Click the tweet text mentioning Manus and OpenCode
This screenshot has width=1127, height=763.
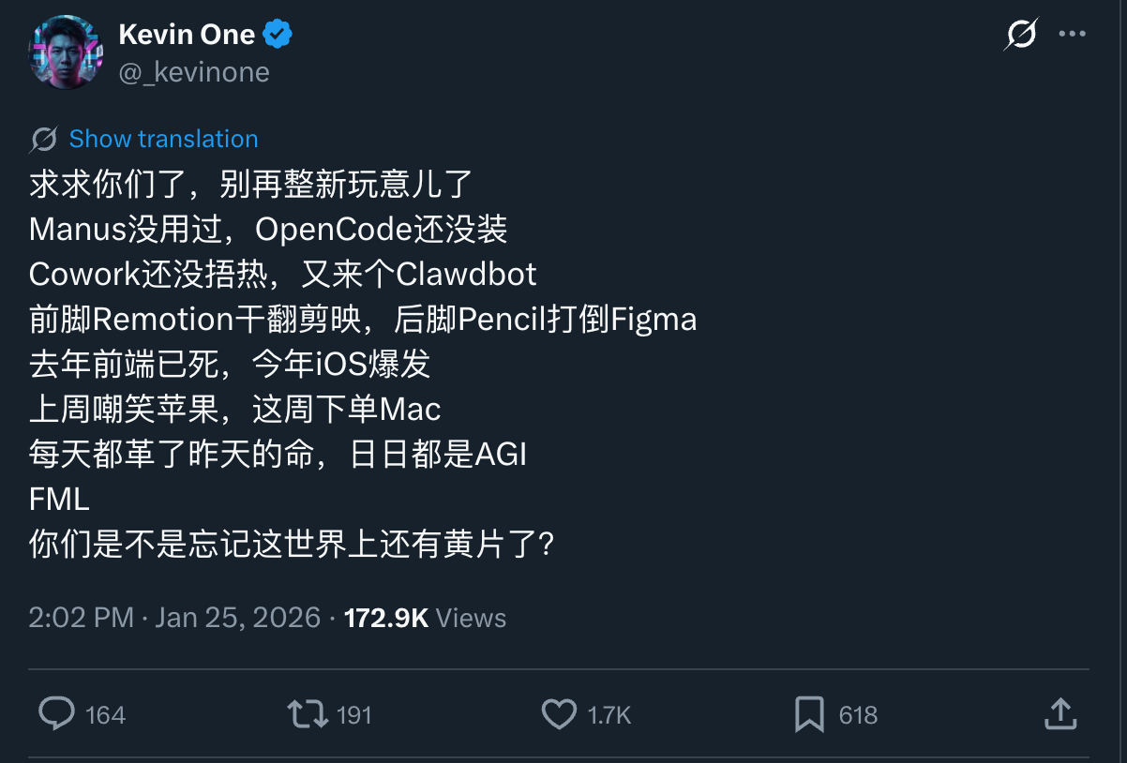point(268,229)
